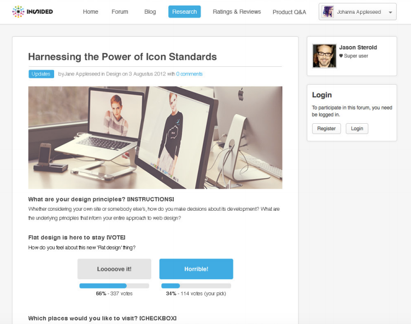Click Johanna Appleseed's avatar in the header
This screenshot has height=324, width=411.
327,12
